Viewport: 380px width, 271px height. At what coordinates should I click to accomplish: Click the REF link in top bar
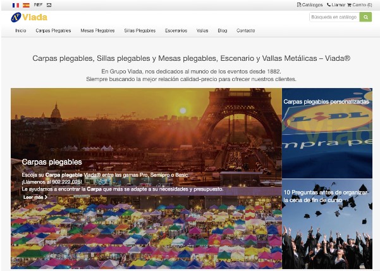[38, 4]
